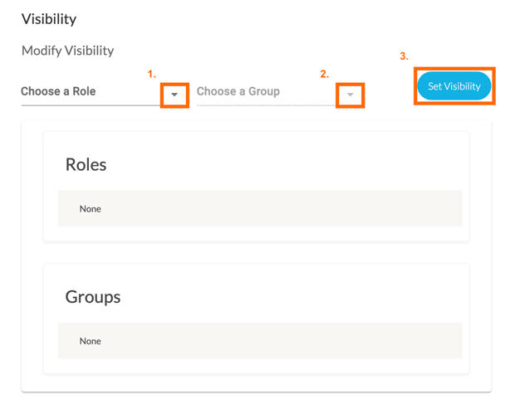
Task: Click the 'Choose a Role' placeholder text
Action: click(x=58, y=91)
